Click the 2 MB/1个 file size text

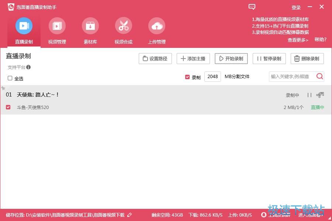point(294,108)
